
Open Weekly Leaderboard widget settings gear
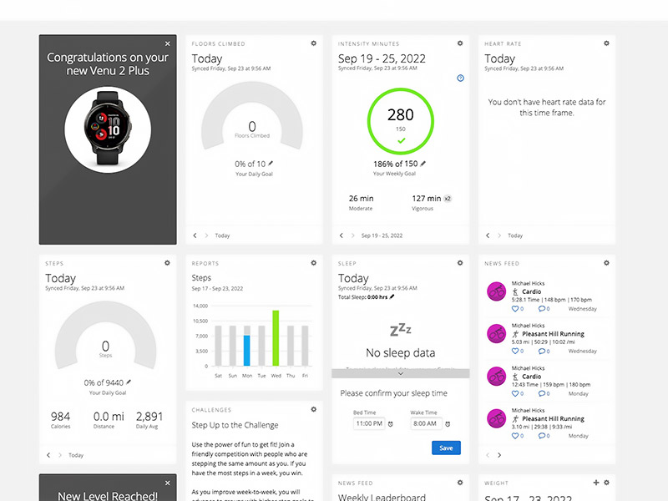pos(460,483)
